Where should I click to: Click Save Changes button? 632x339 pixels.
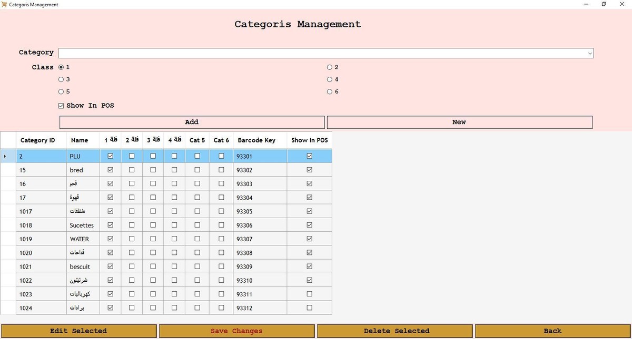point(236,331)
